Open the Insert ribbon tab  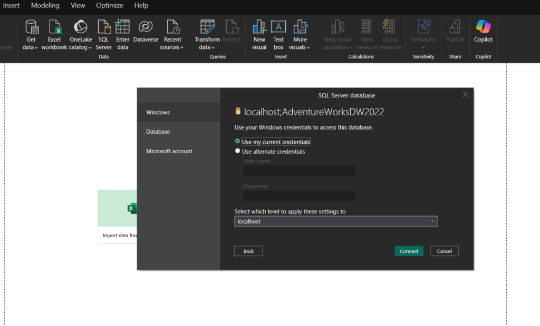pyautogui.click(x=11, y=5)
